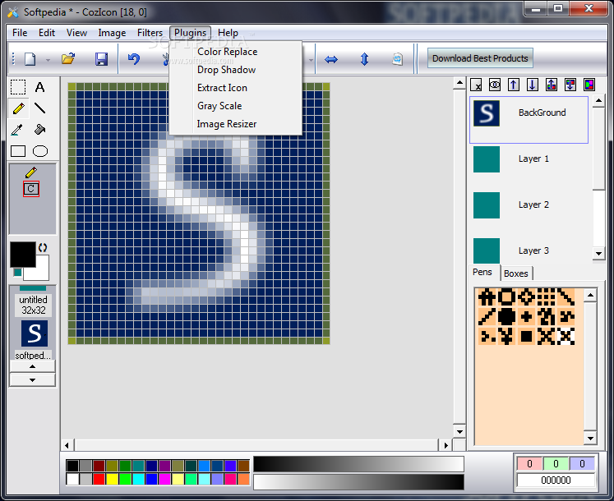Move layer down with the down arrow icon

pyautogui.click(x=533, y=85)
